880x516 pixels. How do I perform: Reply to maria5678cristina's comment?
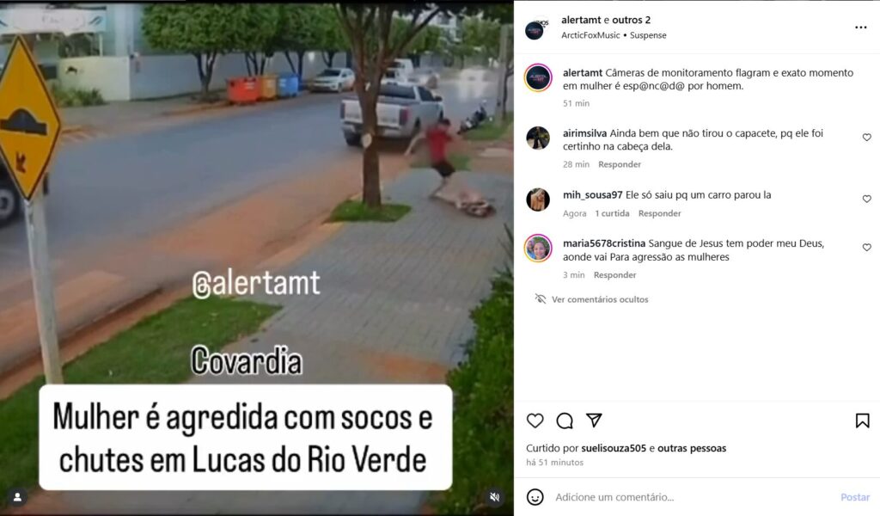[x=614, y=275]
